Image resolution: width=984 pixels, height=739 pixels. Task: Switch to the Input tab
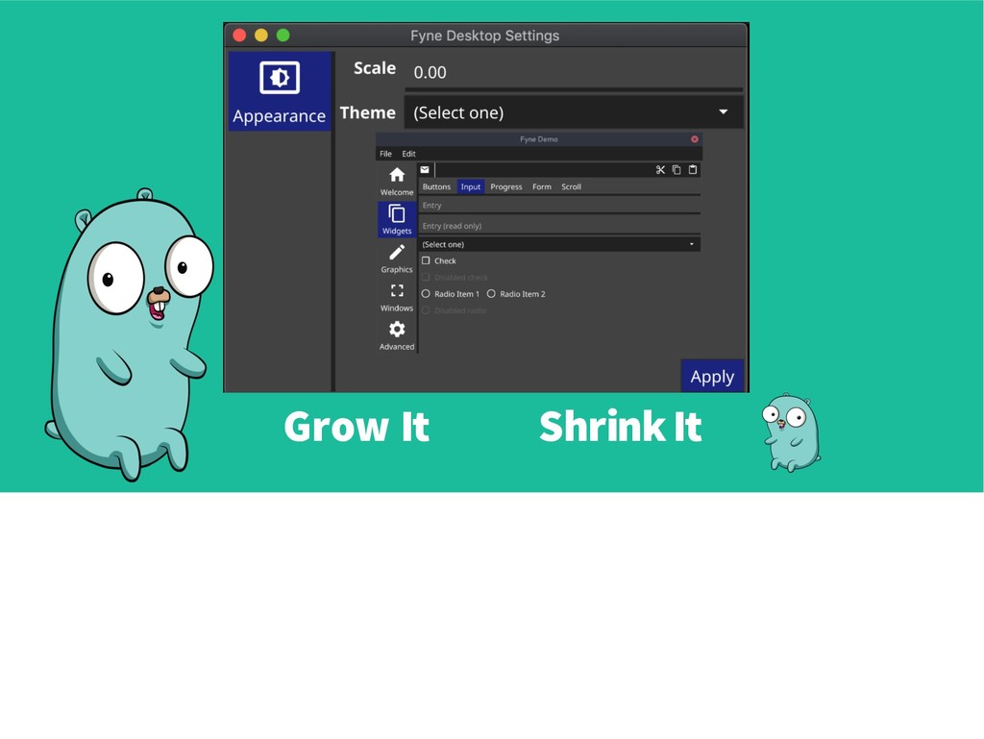[x=471, y=187]
